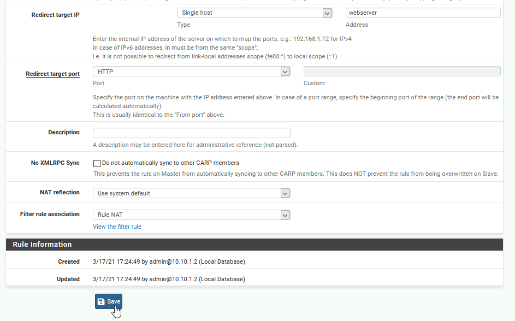Expand the Redirect target port HTTP dropdown

tap(192, 72)
